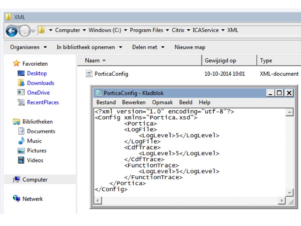Click Kladblok horizontal scrollbar left arrow

point(98,200)
